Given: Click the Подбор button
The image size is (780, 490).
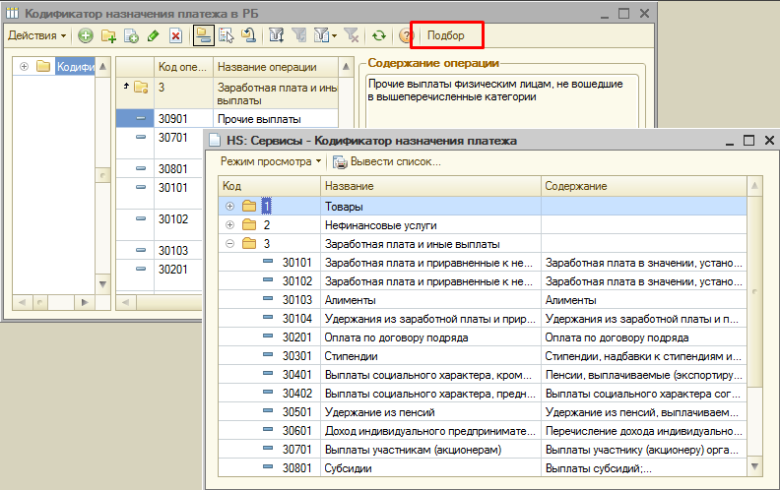Looking at the screenshot, I should pos(446,36).
